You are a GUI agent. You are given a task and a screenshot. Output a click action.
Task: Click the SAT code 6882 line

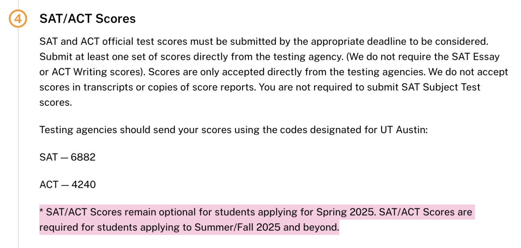pos(68,157)
